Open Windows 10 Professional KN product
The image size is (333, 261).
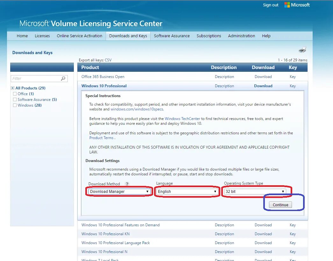click(105, 234)
